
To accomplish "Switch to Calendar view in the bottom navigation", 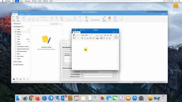I will (17, 79).
